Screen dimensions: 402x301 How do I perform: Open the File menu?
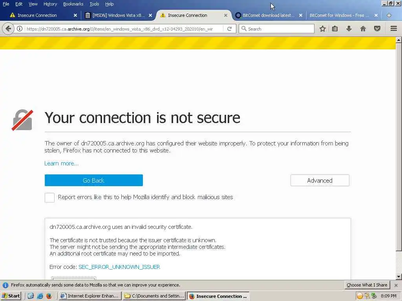pos(6,4)
